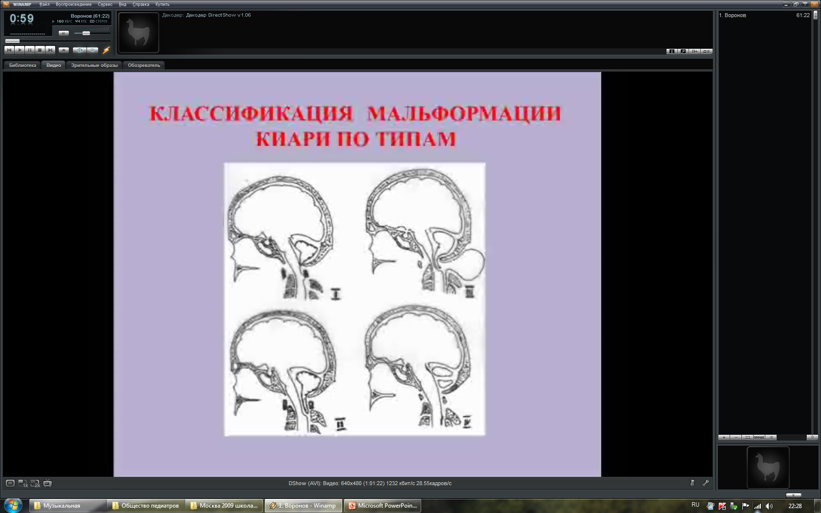Set video size to 1x
Screen dimensions: 821x513
23,483
